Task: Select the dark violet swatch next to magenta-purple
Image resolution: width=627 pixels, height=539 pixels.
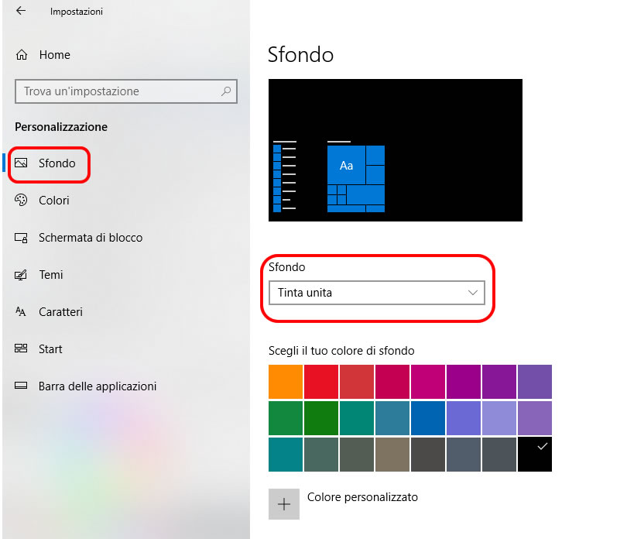Action: (x=499, y=382)
